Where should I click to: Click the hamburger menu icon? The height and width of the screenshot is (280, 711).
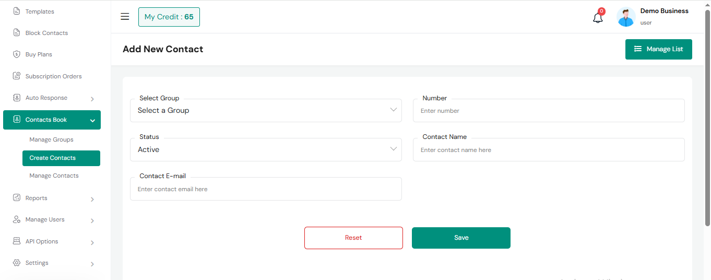(x=125, y=17)
